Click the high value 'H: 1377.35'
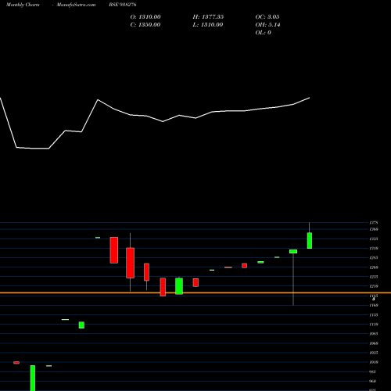391x391 pixels. click(208, 17)
